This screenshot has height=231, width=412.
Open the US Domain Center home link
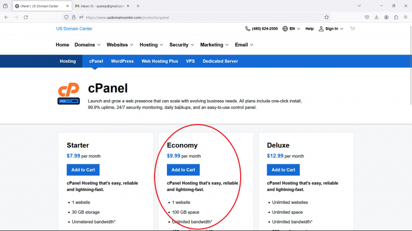[74, 29]
